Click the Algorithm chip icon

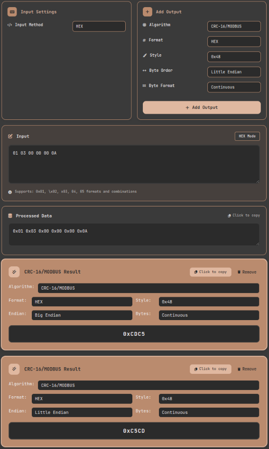[x=144, y=25]
